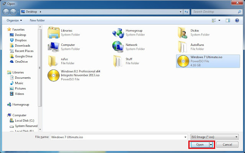This screenshot has width=245, height=153.
Task: Open OneDrive in Favorites sidebar
Action: tap(19, 62)
